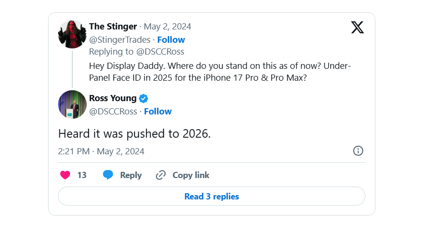Open The Stinger display name

[x=113, y=27]
